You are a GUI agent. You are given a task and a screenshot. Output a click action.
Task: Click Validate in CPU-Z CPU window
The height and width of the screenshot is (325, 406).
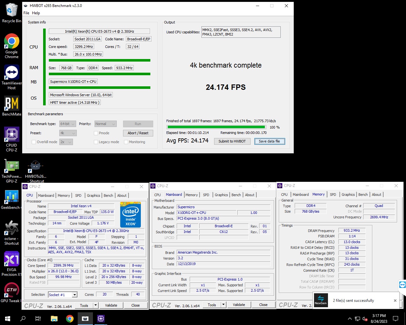click(111, 305)
